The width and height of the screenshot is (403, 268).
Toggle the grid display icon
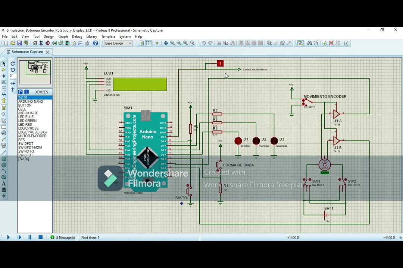click(x=148, y=43)
